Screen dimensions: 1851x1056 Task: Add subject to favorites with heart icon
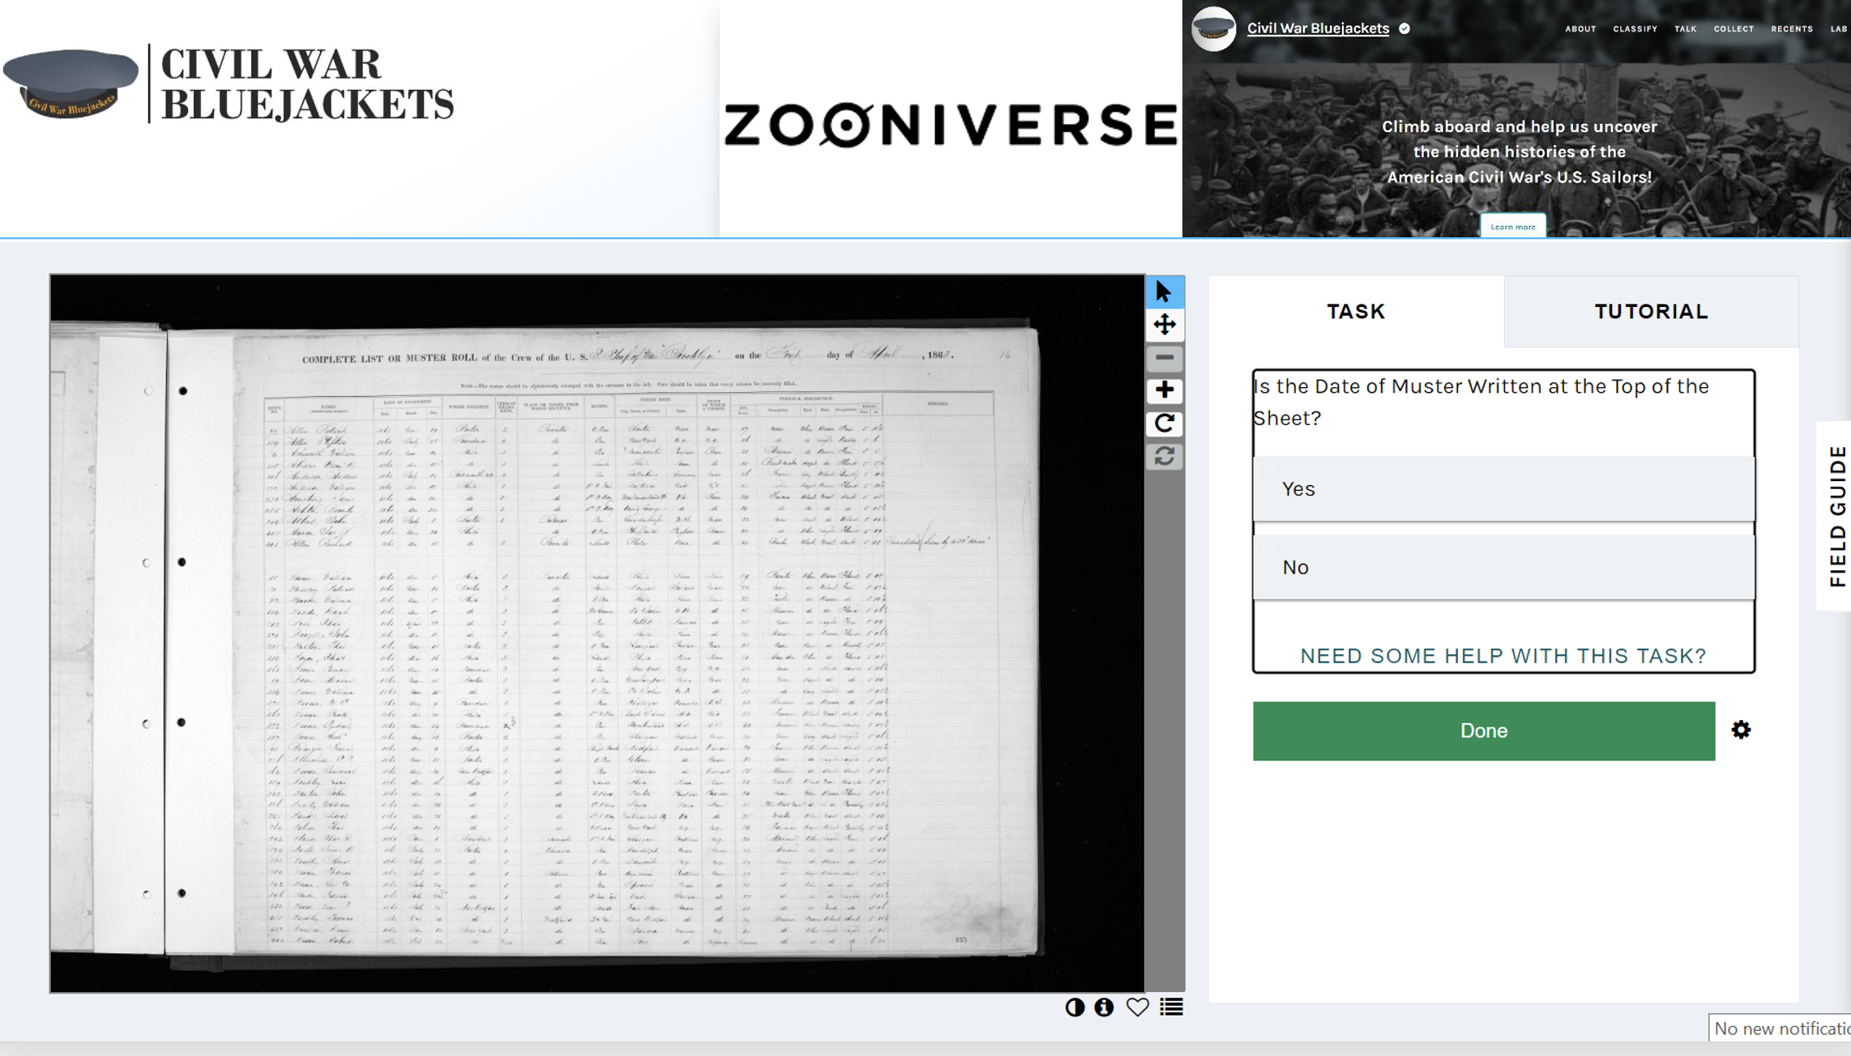(1137, 1007)
